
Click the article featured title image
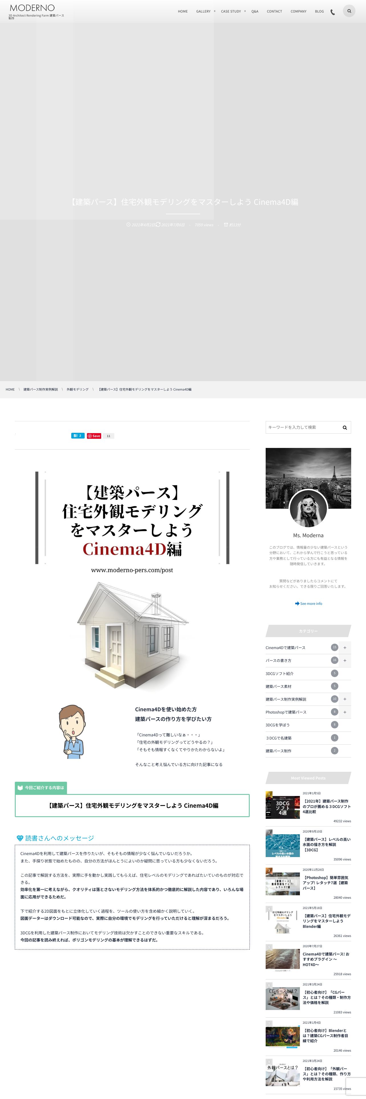click(132, 523)
